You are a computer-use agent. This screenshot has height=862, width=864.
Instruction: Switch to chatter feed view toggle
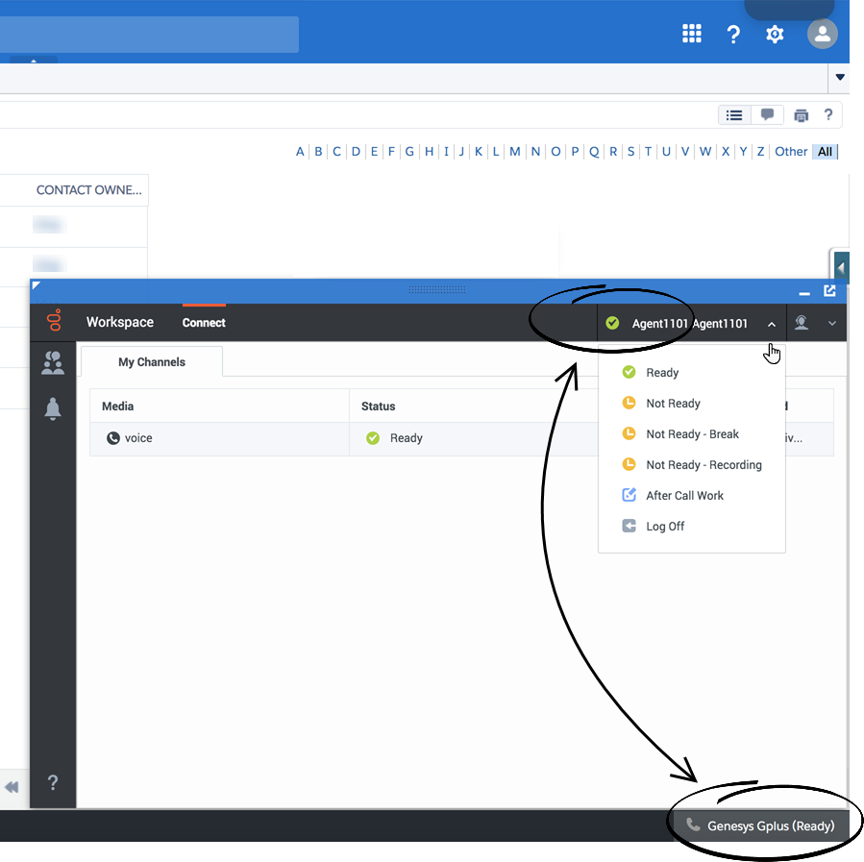point(767,115)
